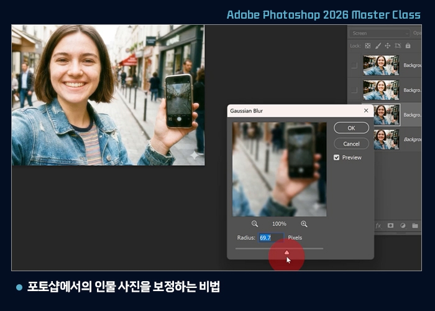Click the Radius: label
This screenshot has width=435, height=311.
pyautogui.click(x=246, y=238)
